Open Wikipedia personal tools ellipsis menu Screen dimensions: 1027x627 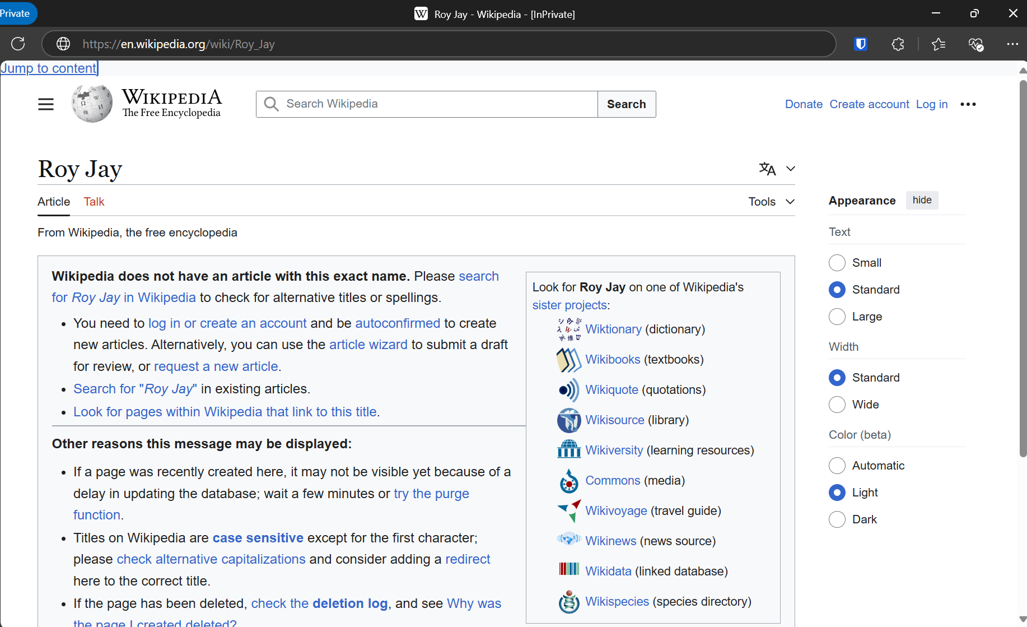[x=968, y=104]
